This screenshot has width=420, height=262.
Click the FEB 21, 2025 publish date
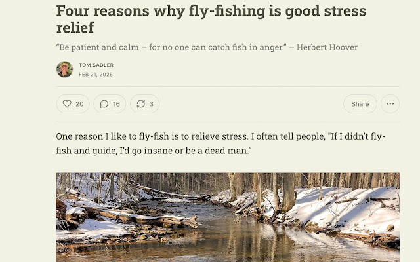tap(96, 75)
